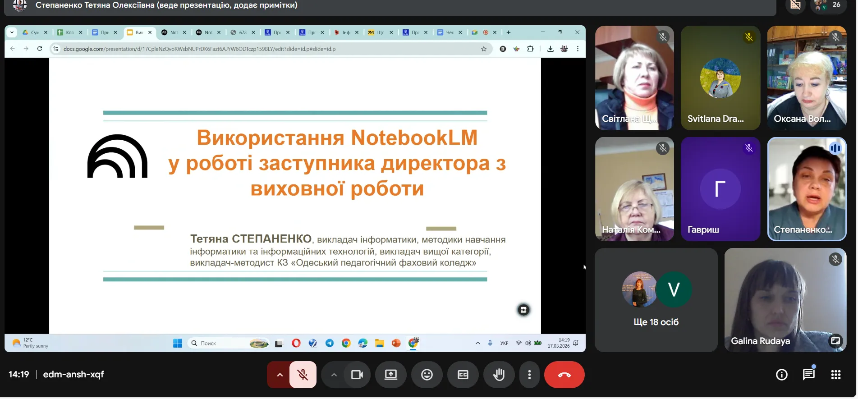The image size is (858, 399).
Task: Select the Svitlana Dra... participant tile
Action: coord(720,78)
